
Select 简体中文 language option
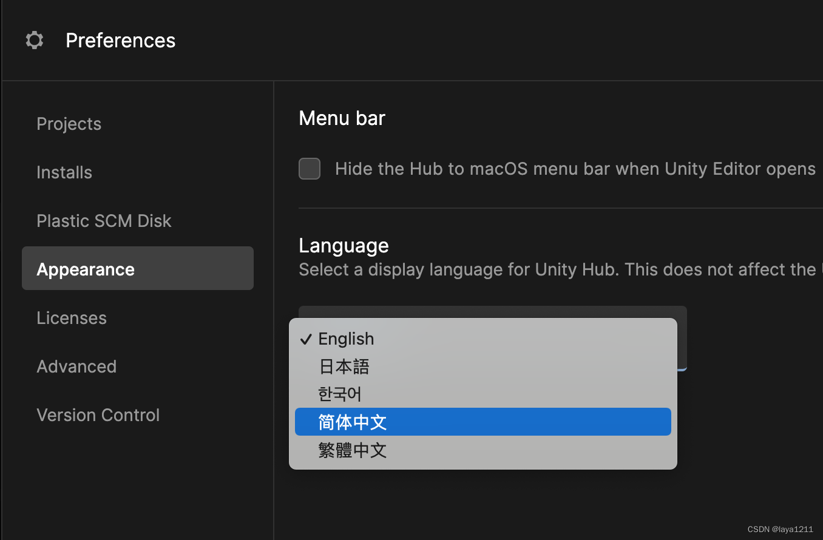click(x=483, y=422)
